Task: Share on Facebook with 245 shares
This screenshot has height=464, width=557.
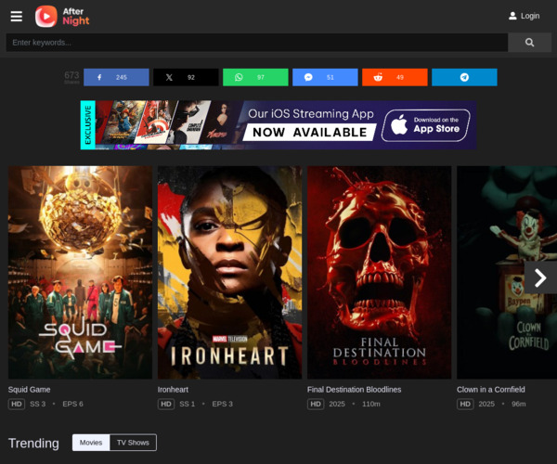Action: coord(116,77)
